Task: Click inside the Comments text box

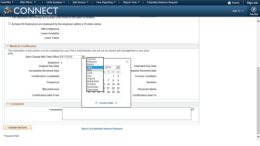Action: tap(127, 114)
